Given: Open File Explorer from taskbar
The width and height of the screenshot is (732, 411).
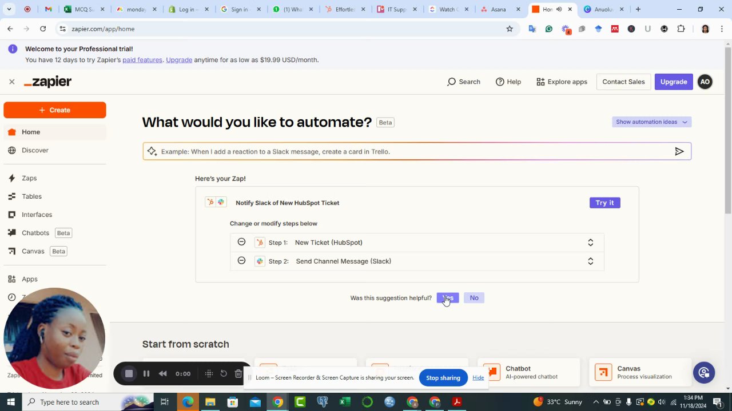Looking at the screenshot, I should tap(210, 402).
